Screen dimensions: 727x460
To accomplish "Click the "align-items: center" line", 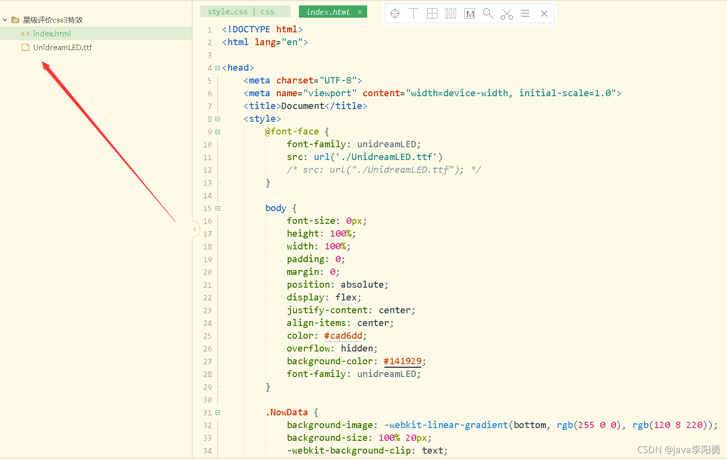I will click(x=341, y=323).
